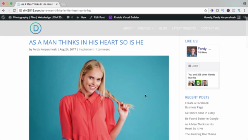Open the New menu in the admin bar
The height and width of the screenshot is (140, 248).
pyautogui.click(x=81, y=17)
